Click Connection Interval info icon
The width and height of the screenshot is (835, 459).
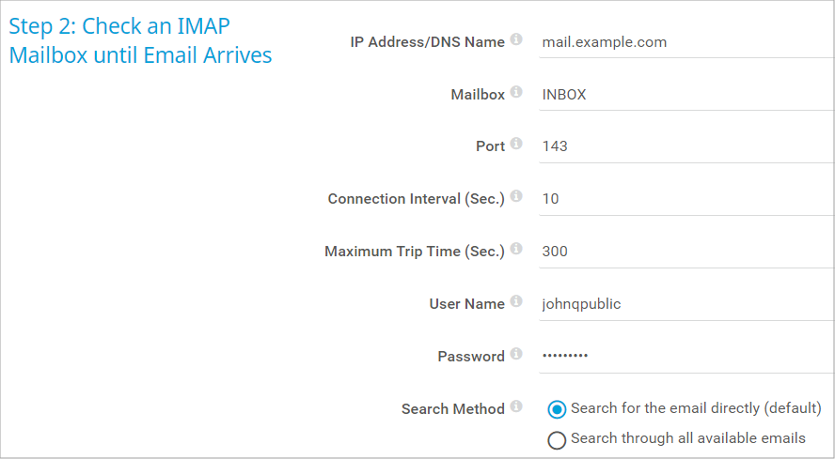click(516, 198)
